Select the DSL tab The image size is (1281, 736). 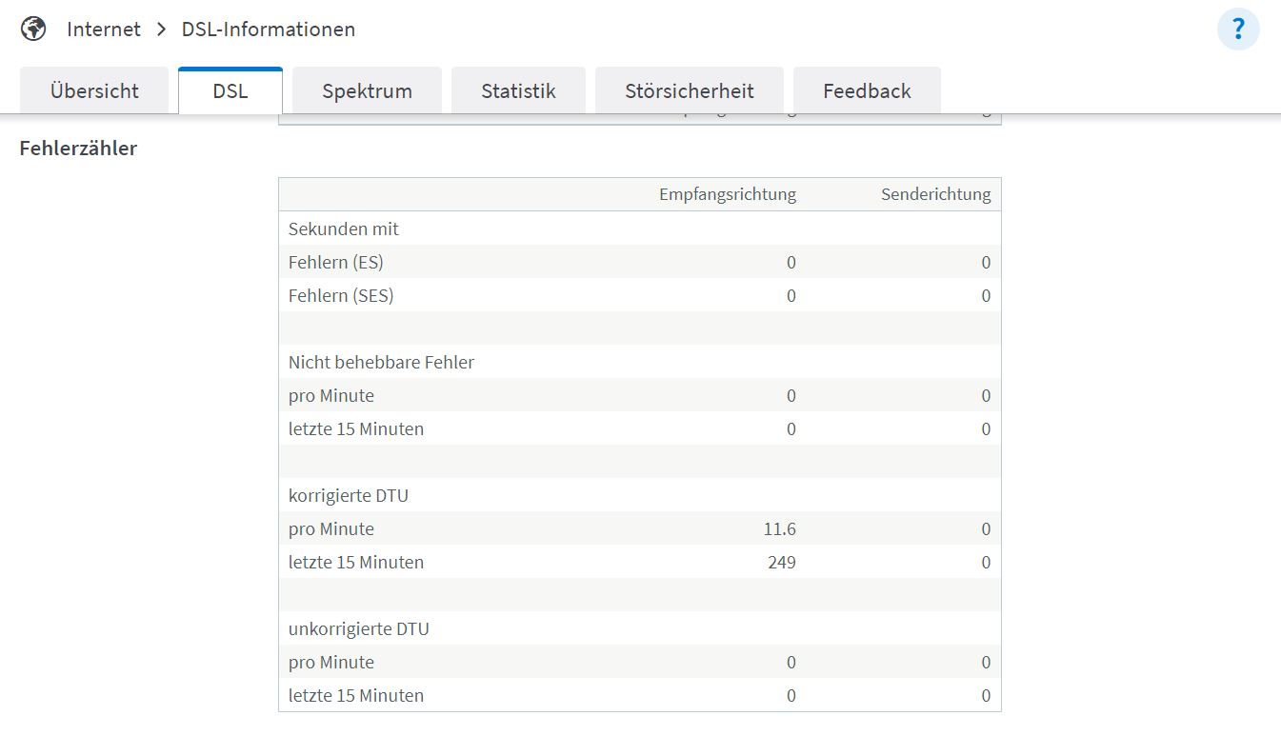pos(230,91)
